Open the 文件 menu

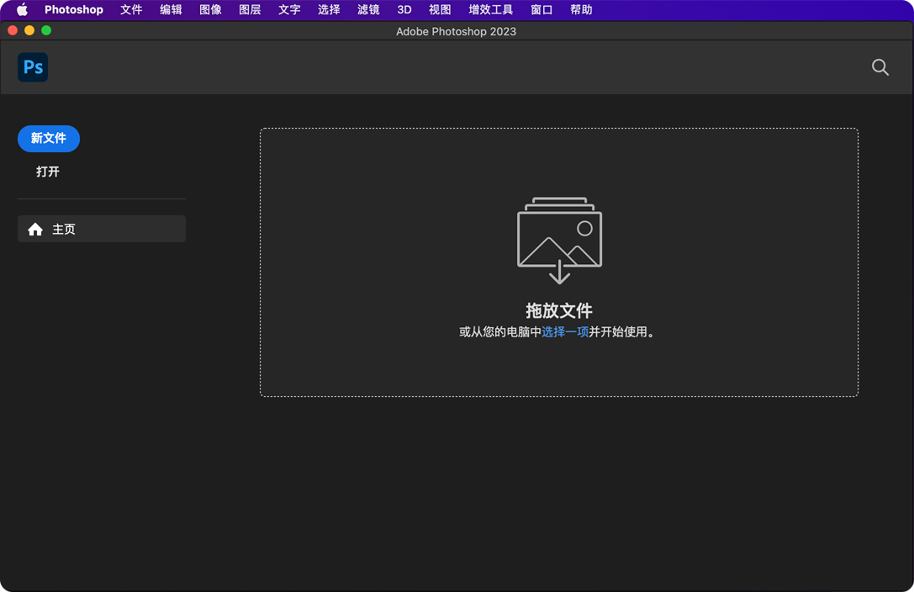(x=131, y=10)
